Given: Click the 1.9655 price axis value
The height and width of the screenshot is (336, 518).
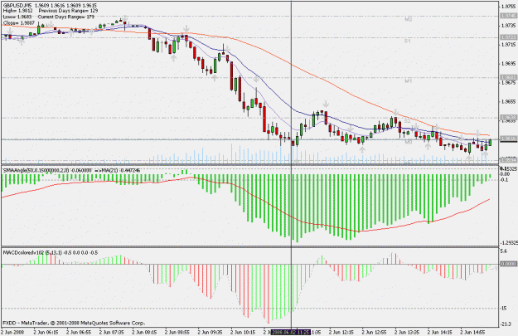Looking at the screenshot, I should [x=508, y=101].
